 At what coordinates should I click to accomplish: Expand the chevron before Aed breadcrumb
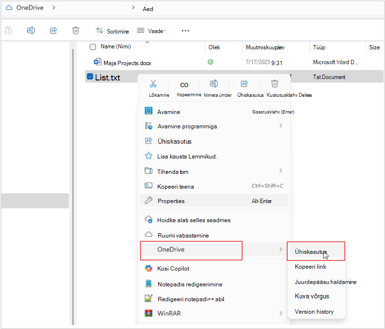(x=133, y=8)
